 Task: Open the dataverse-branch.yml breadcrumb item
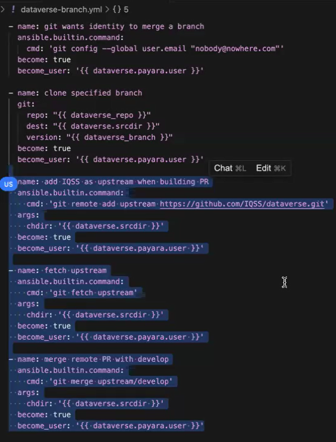point(61,9)
